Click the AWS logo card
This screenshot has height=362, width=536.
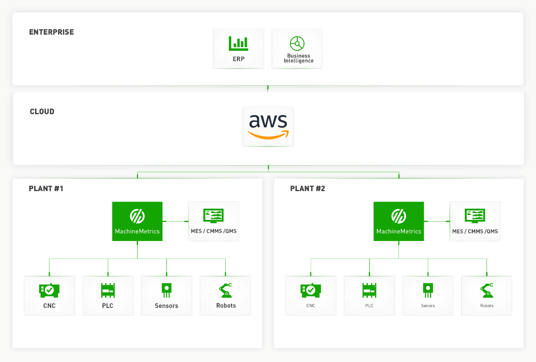coord(268,126)
